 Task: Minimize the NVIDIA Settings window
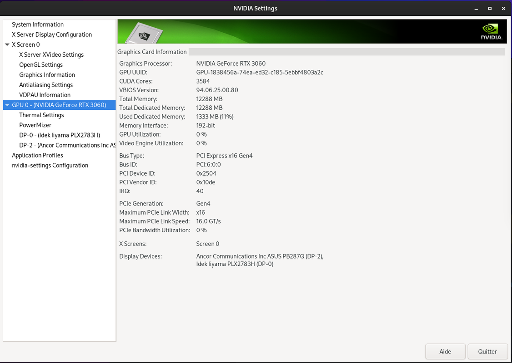[476, 9]
